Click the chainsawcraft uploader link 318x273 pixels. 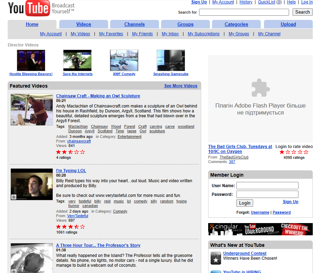[79, 141]
